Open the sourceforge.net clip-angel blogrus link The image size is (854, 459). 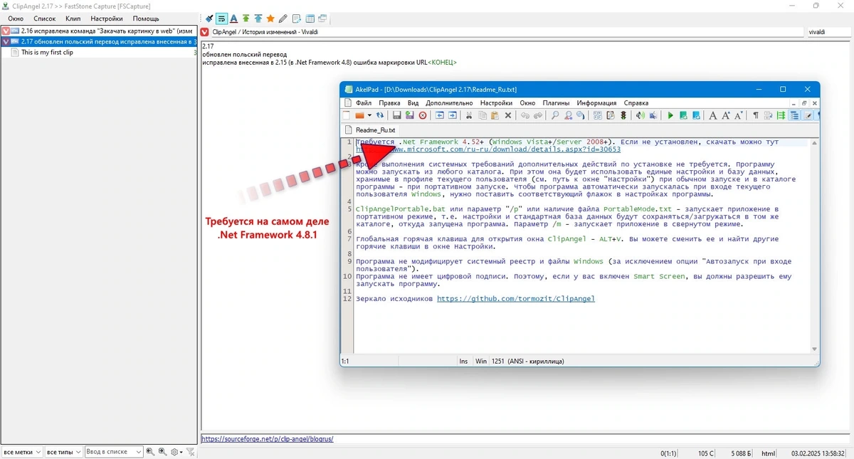tap(267, 439)
